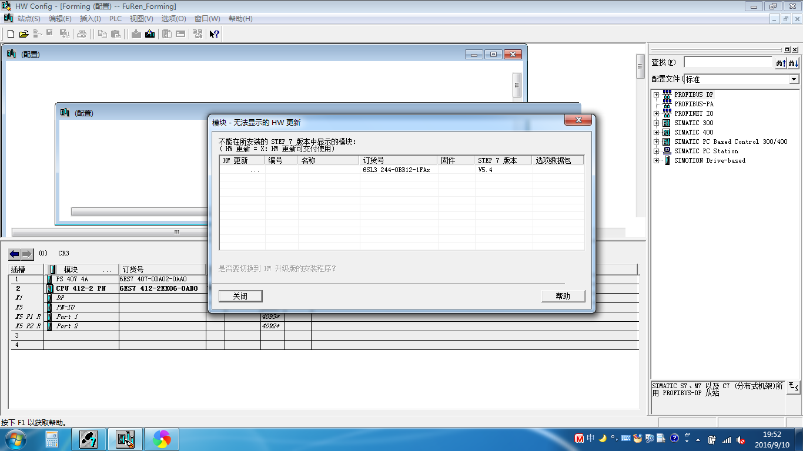This screenshot has height=451, width=803.
Task: Open the 配置文件 profile dropdown
Action: pos(794,79)
